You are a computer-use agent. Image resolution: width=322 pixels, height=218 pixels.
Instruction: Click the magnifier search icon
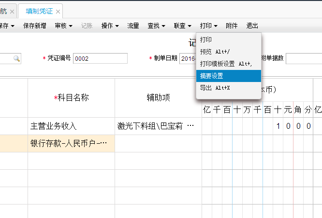point(16,58)
